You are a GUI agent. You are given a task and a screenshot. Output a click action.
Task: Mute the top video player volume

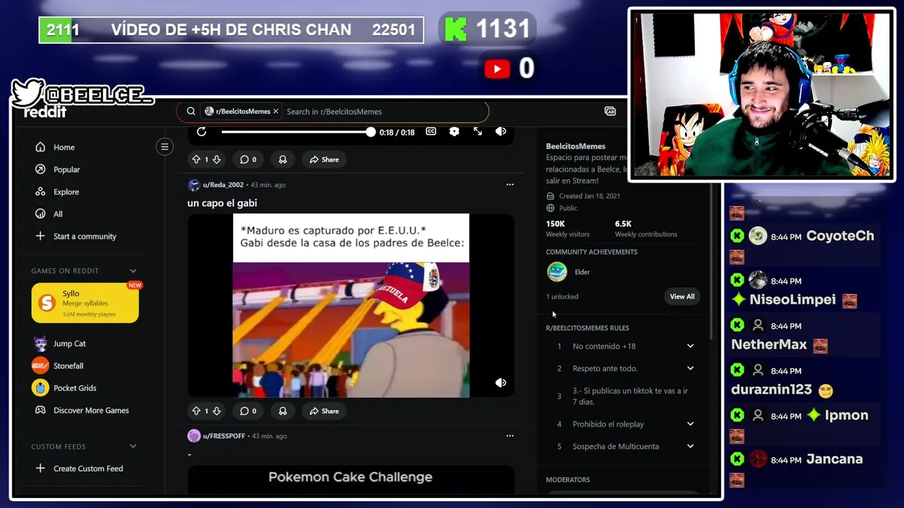pos(501,132)
